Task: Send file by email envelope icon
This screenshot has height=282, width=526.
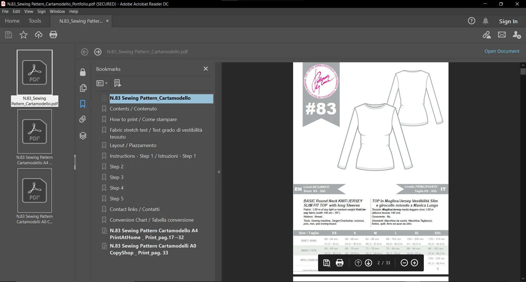Action: (x=502, y=35)
